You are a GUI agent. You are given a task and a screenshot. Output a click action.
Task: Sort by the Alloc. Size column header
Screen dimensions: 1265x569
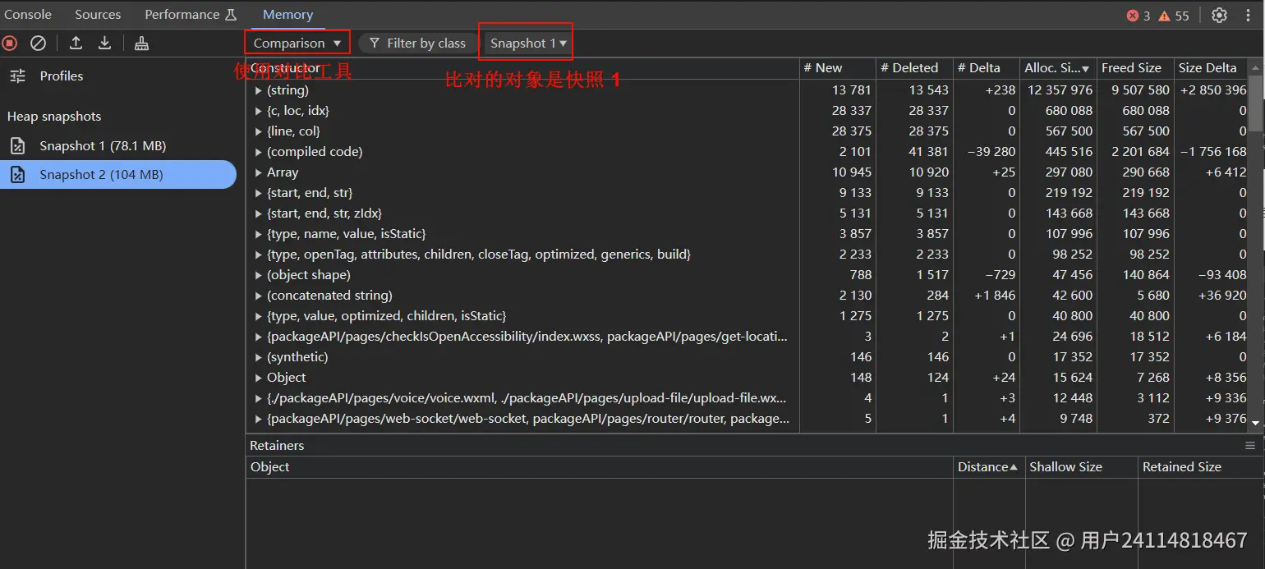pyautogui.click(x=1058, y=68)
